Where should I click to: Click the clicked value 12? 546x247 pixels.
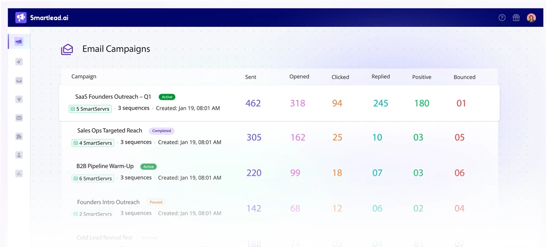337,209
